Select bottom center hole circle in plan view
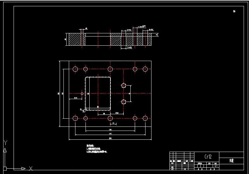This screenshot has height=174, width=249. [x=110, y=118]
